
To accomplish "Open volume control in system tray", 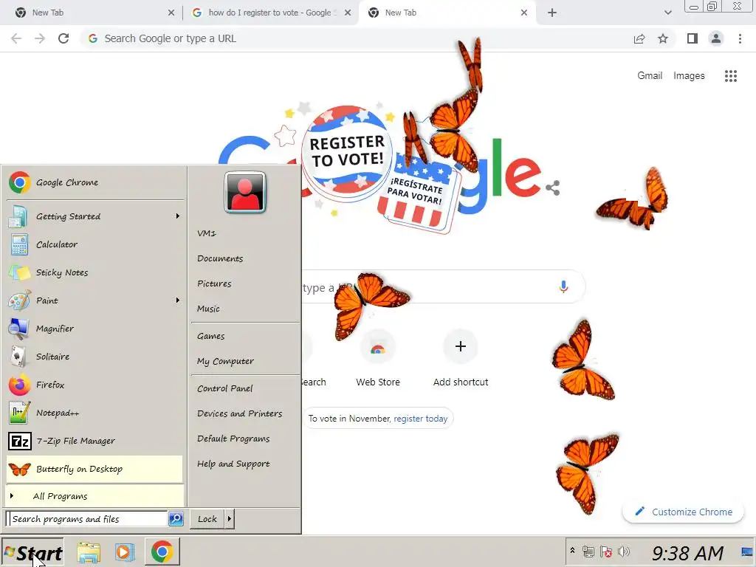I will pos(624,551).
